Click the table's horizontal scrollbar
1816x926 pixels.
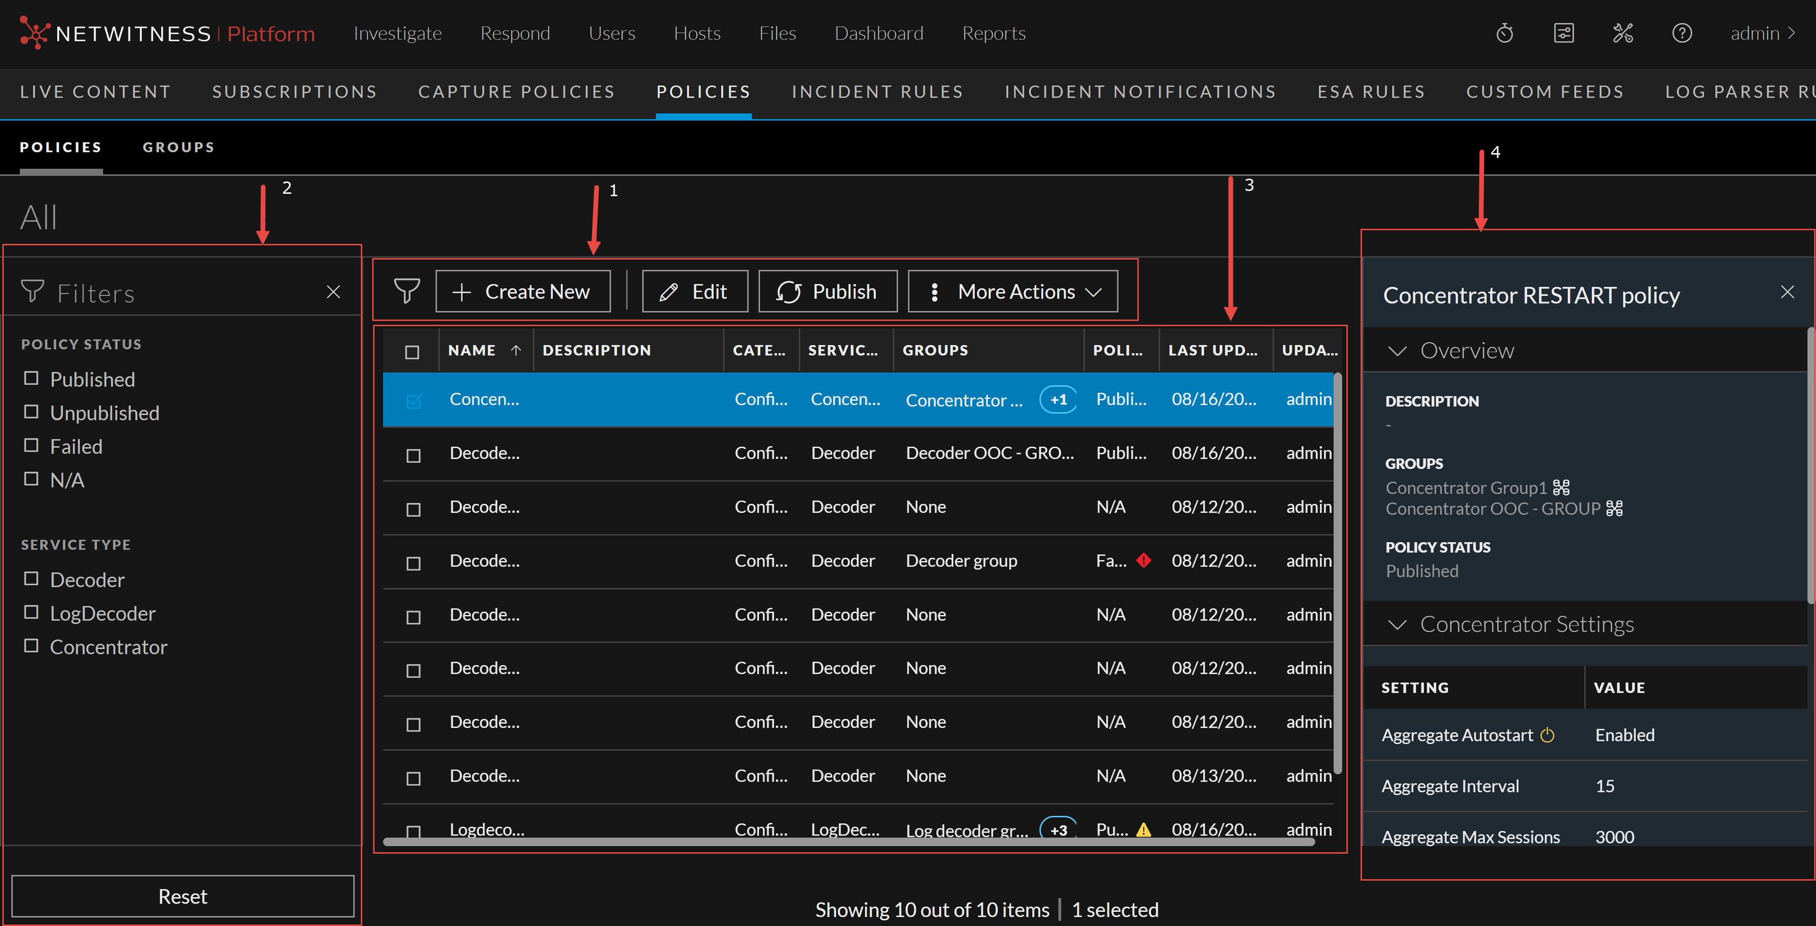tap(846, 842)
